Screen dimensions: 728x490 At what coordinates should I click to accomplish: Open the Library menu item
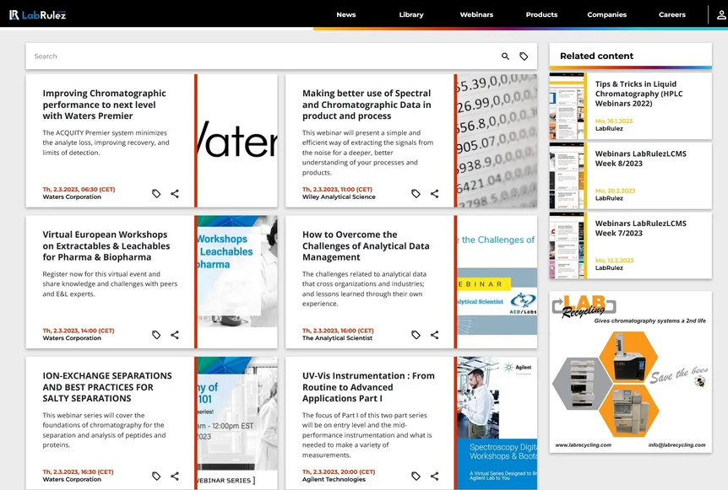(x=411, y=14)
